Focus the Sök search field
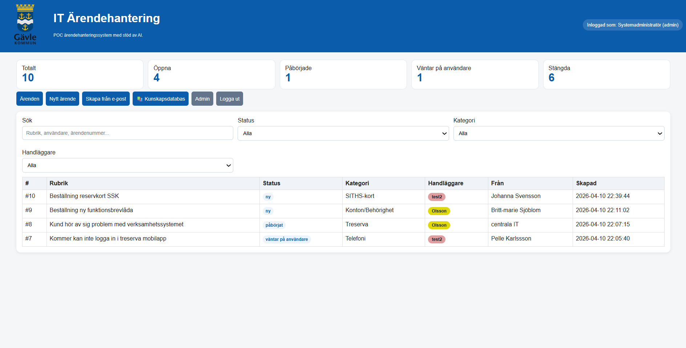Viewport: 686px width, 348px height. coord(128,133)
